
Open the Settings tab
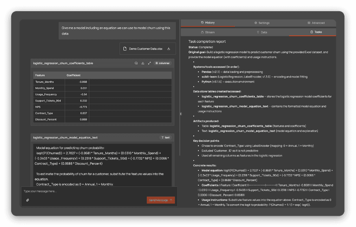[x=261, y=23]
